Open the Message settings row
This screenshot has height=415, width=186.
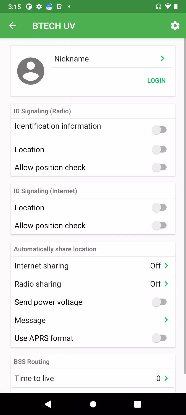(93, 320)
